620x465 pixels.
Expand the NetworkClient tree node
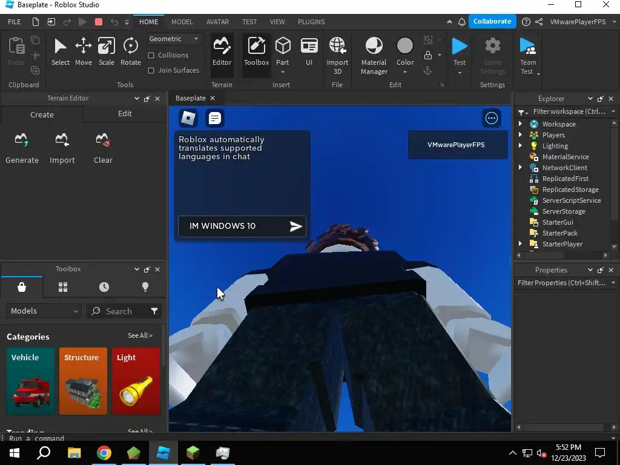(520, 168)
